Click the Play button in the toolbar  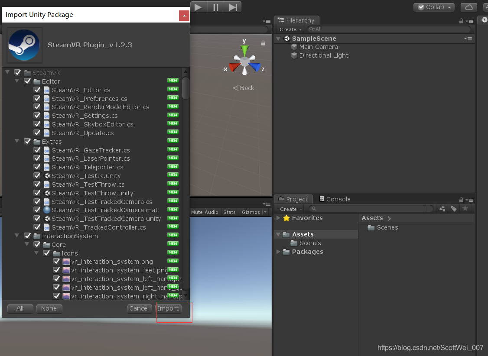point(198,7)
